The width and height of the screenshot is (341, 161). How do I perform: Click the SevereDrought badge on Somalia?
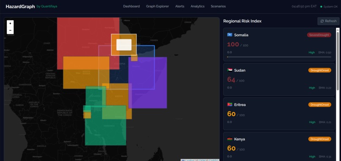tap(319, 35)
